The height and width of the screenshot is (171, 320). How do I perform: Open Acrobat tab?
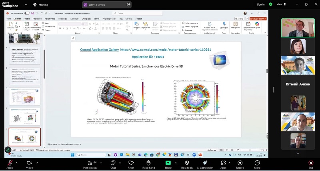point(138,19)
